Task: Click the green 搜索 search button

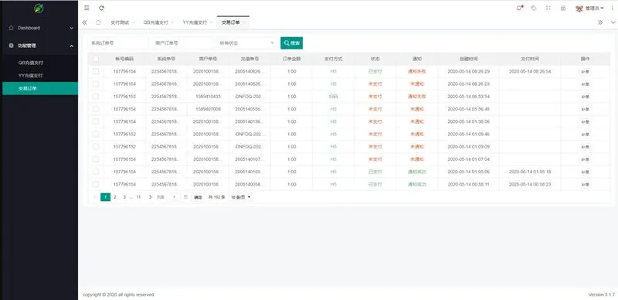Action: (x=292, y=43)
